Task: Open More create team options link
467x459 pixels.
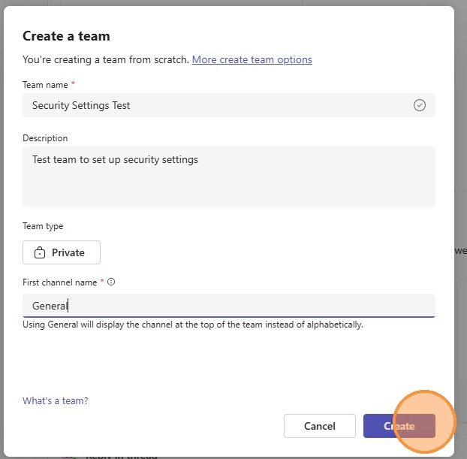Action: 252,59
